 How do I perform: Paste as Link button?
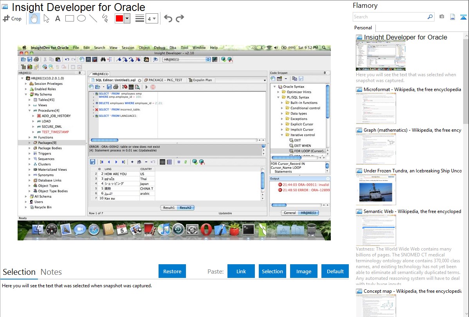(241, 271)
